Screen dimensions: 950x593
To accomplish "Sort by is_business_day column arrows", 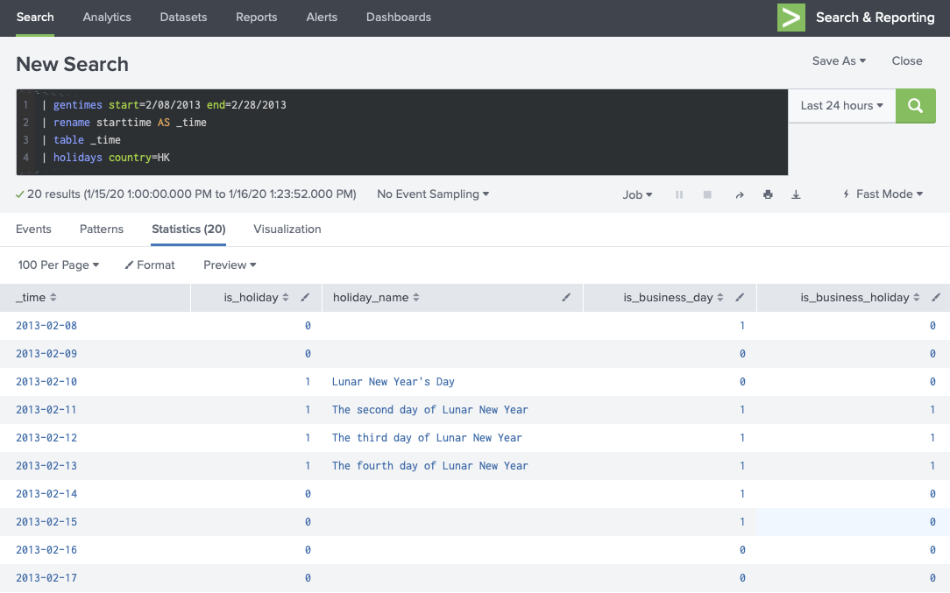I will [x=720, y=298].
